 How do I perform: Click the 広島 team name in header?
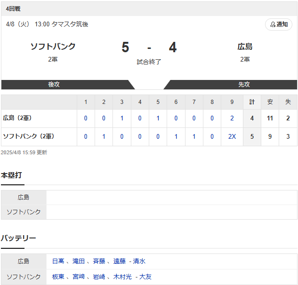pos(245,47)
